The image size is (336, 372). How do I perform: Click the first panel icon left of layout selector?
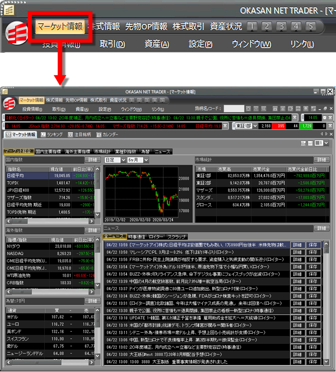pos(303,143)
